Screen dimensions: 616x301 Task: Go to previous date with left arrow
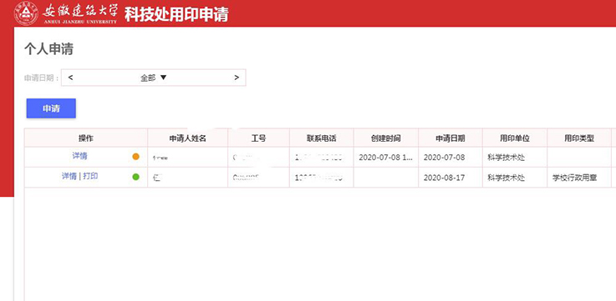pyautogui.click(x=71, y=78)
